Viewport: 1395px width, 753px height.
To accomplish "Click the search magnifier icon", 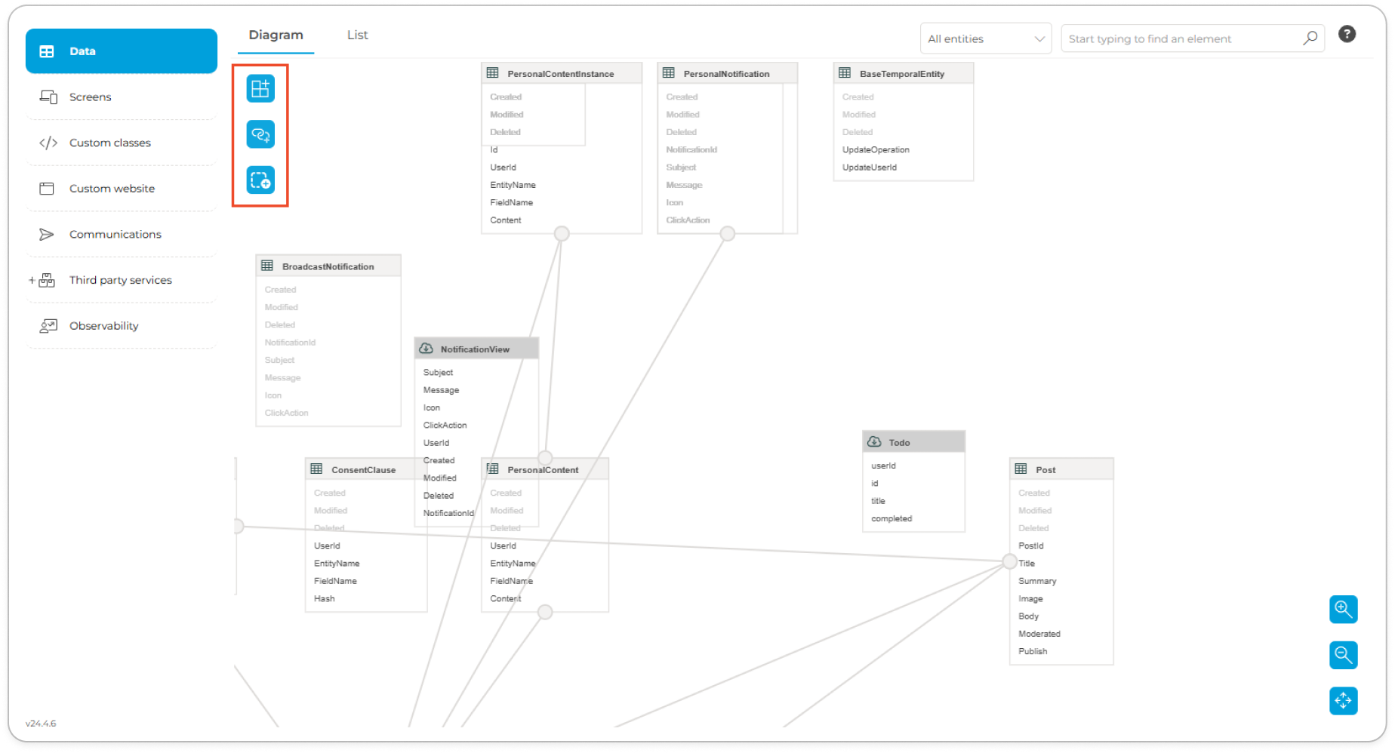I will [1310, 38].
